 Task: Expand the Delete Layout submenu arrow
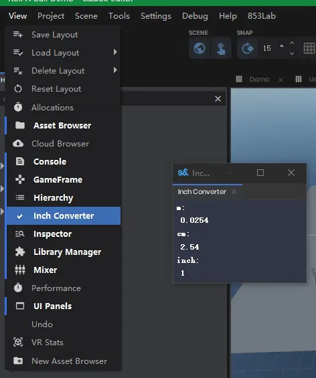point(115,70)
